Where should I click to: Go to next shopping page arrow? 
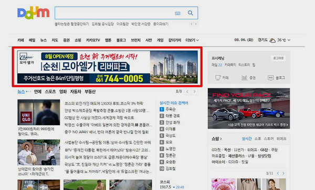click(x=283, y=173)
